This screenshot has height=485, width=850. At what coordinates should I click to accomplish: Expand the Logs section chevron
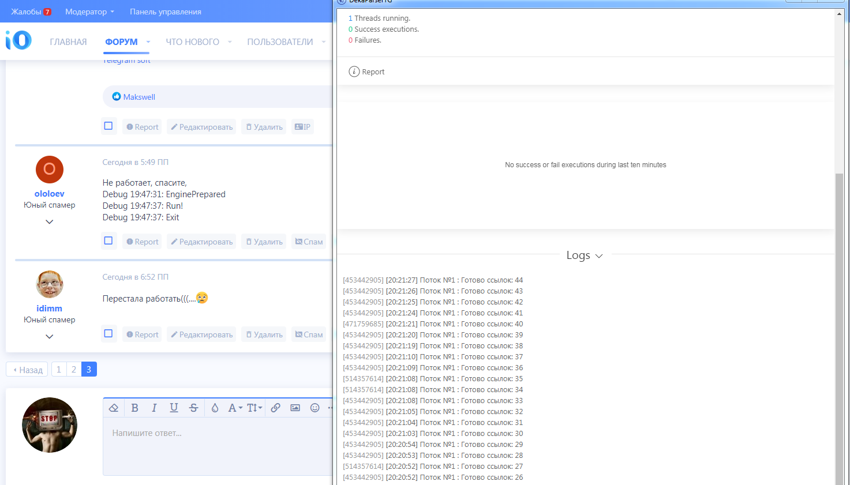(x=599, y=256)
